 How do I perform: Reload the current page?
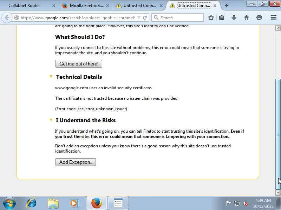pyautogui.click(x=145, y=17)
